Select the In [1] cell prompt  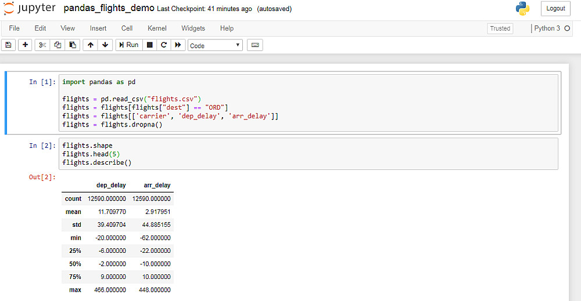point(42,82)
